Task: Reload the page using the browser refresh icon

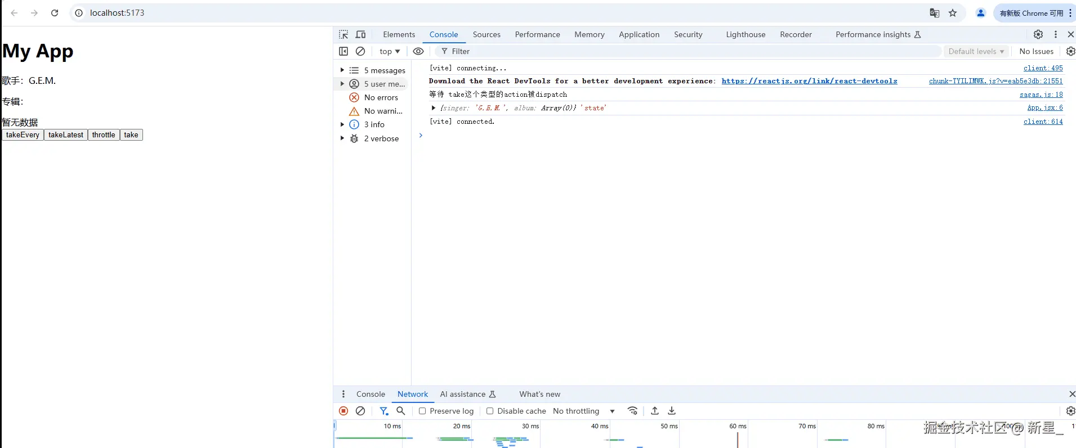Action: [55, 13]
